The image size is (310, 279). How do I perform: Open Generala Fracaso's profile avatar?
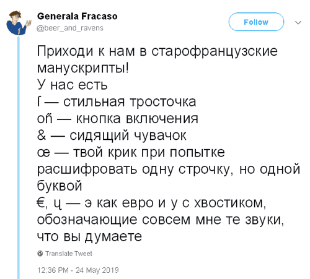[x=19, y=23]
